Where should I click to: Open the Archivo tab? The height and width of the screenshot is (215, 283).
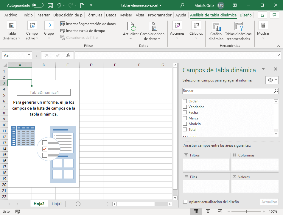tap(11, 15)
